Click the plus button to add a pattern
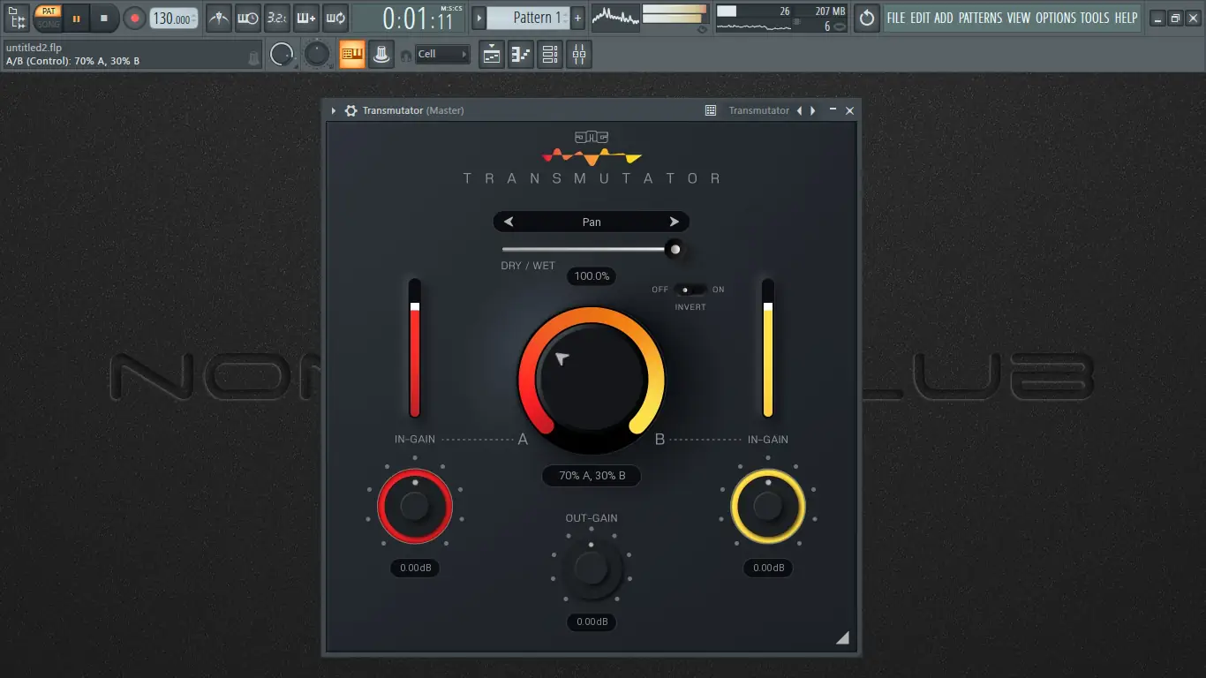The image size is (1206, 678). point(576,17)
